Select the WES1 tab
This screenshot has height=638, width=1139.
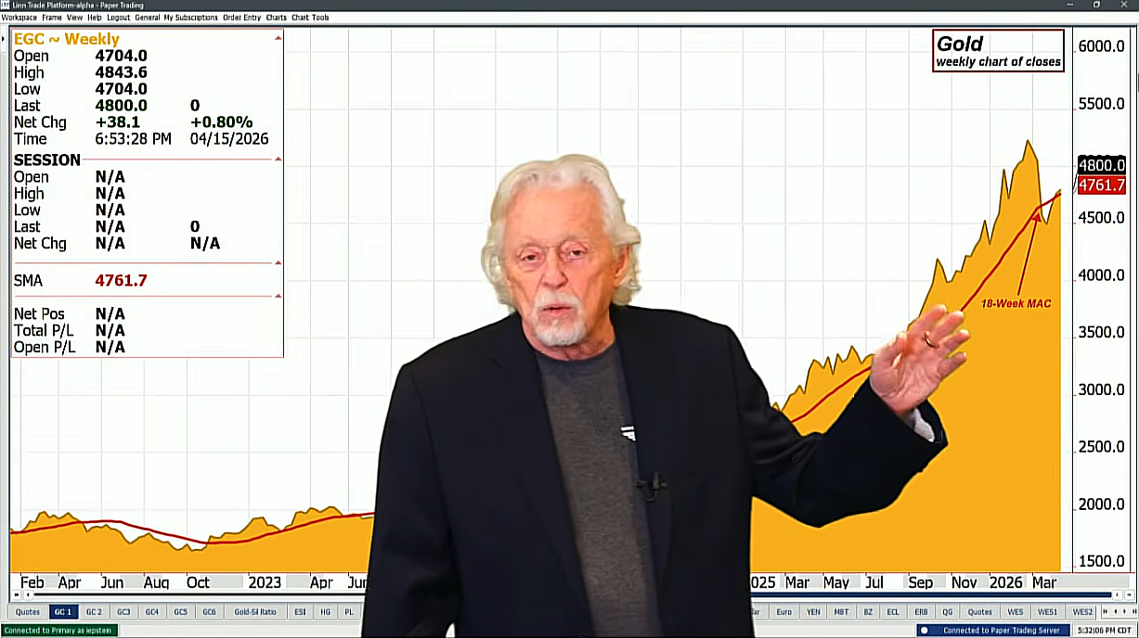[1048, 612]
